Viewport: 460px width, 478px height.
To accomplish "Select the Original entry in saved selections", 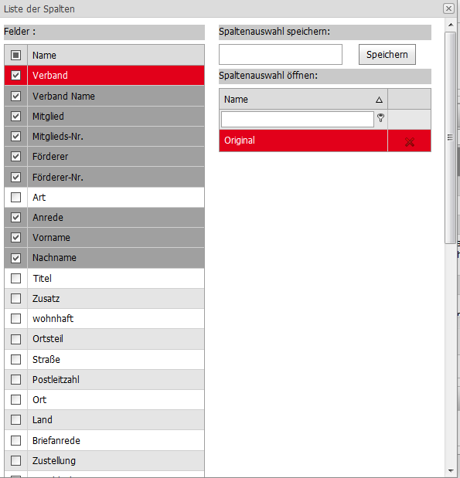I will point(303,141).
